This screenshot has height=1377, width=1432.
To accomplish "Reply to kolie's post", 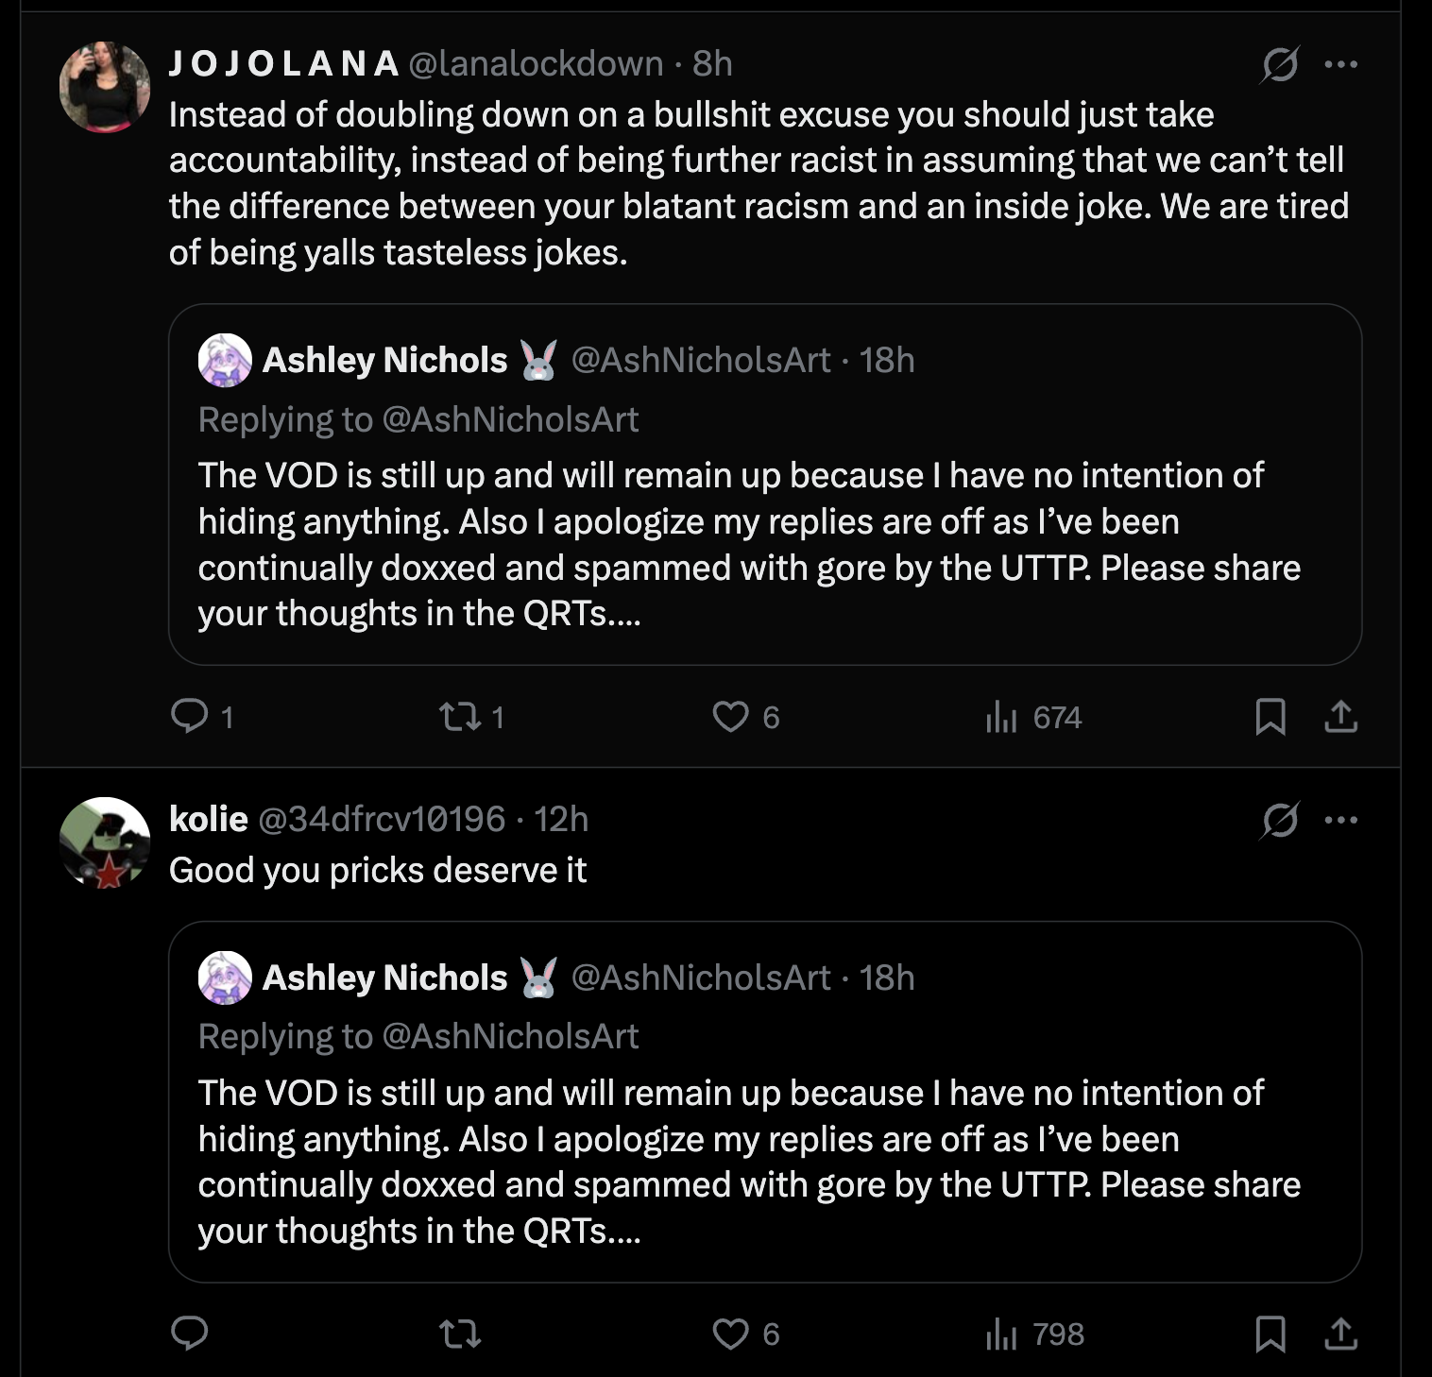I will (x=190, y=1334).
